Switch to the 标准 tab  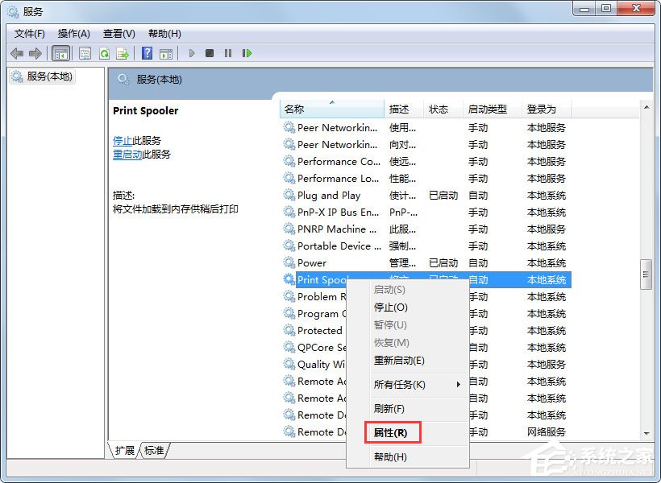coord(152,451)
